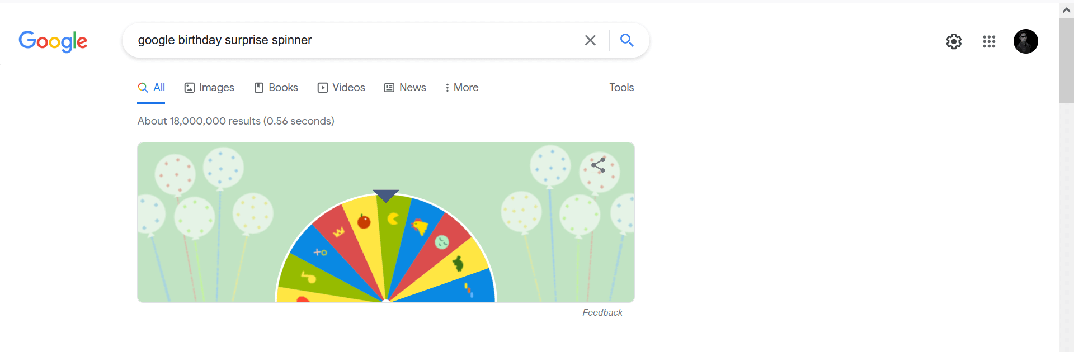Open the Tools options
The height and width of the screenshot is (352, 1074).
[621, 88]
